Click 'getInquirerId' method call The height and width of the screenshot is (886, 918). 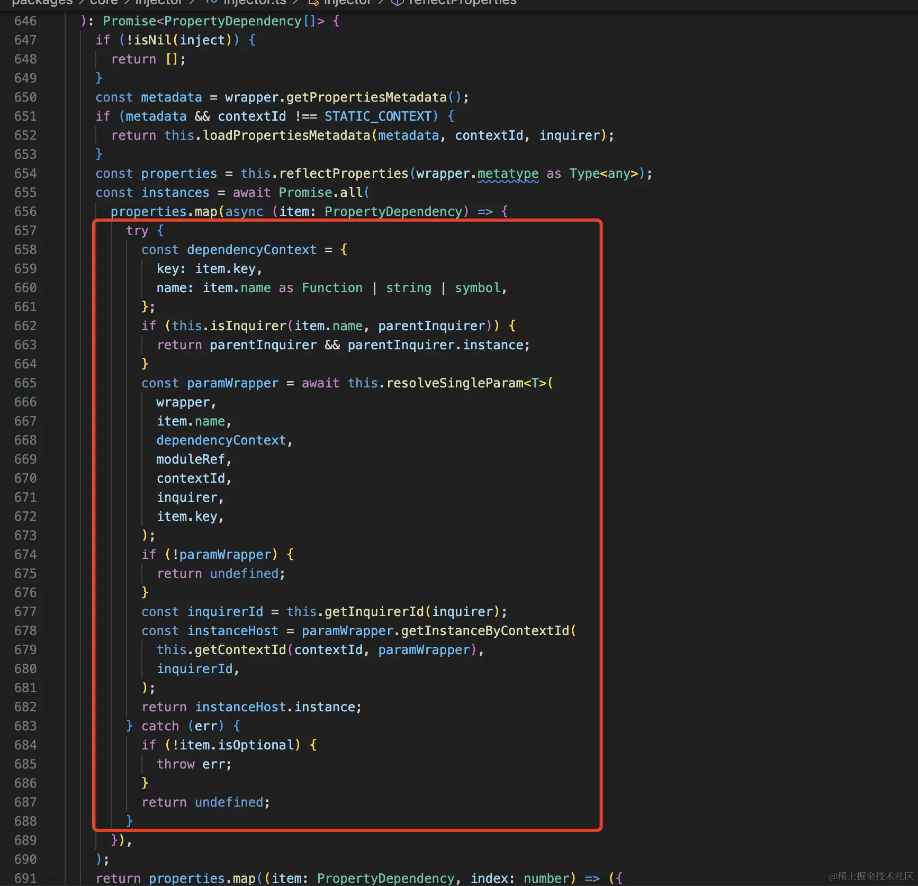(374, 612)
